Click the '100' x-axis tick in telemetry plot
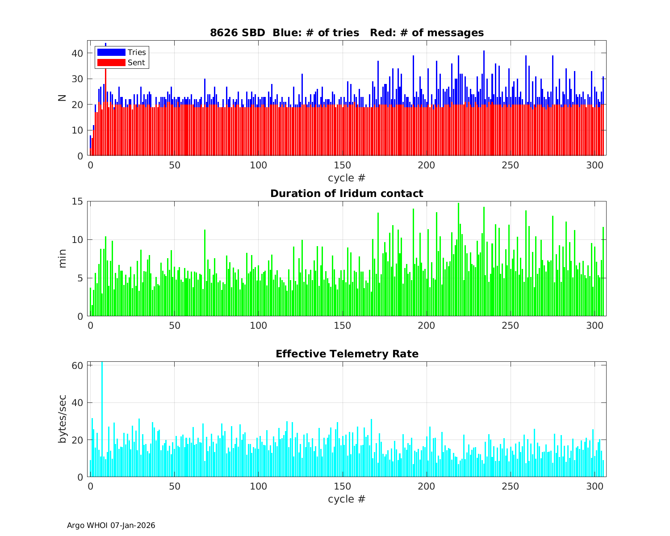 [x=258, y=486]
